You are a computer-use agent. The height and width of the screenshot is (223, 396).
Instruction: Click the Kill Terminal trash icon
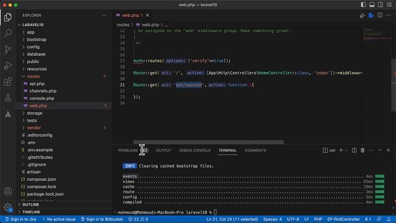click(x=363, y=151)
